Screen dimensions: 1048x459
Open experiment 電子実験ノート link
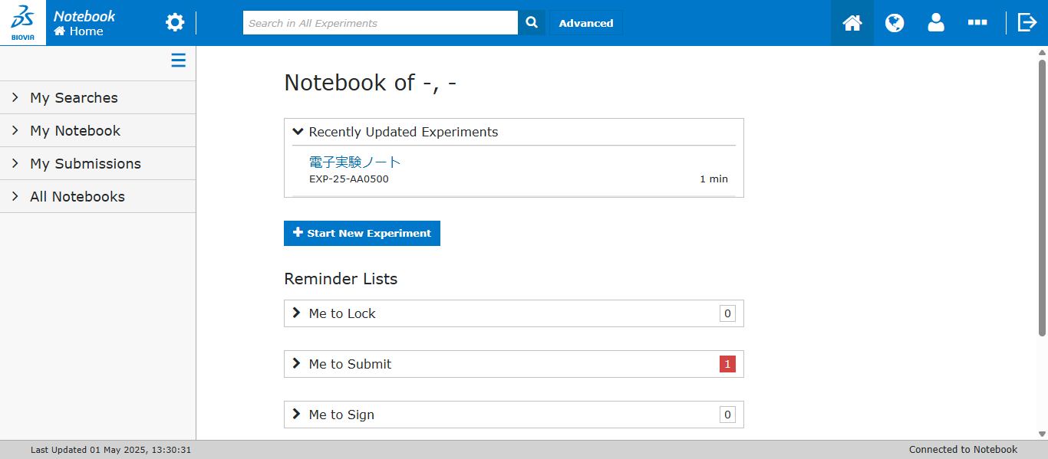(x=354, y=162)
